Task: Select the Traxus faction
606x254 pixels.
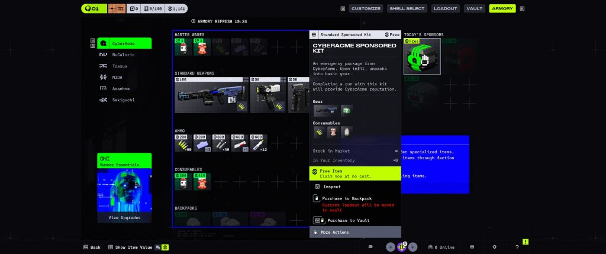Action: [120, 66]
